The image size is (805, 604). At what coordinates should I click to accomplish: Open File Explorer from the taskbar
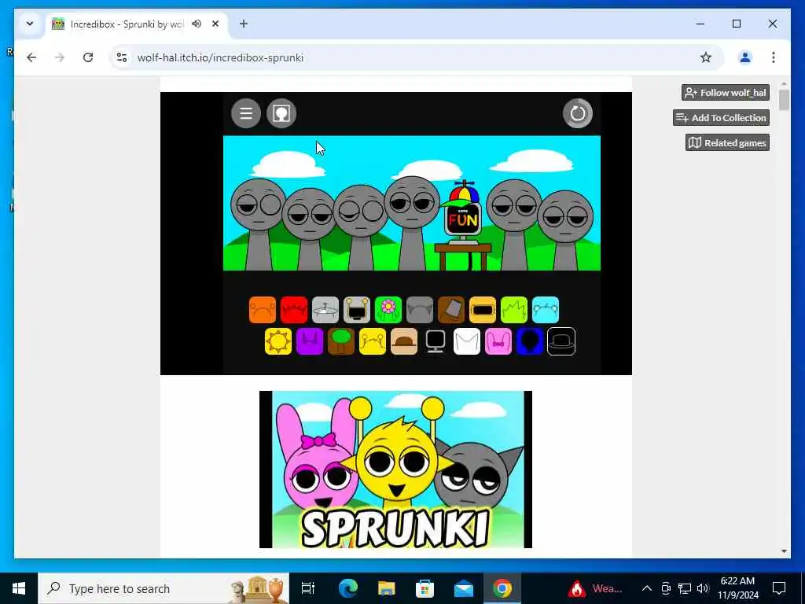tap(387, 588)
